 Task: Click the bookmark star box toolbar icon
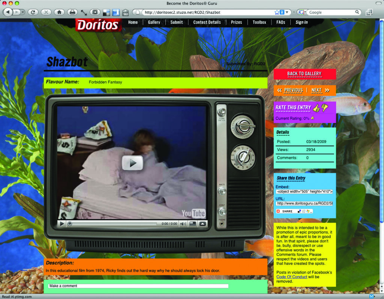click(x=95, y=12)
